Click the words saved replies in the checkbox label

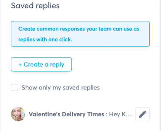click(81, 88)
